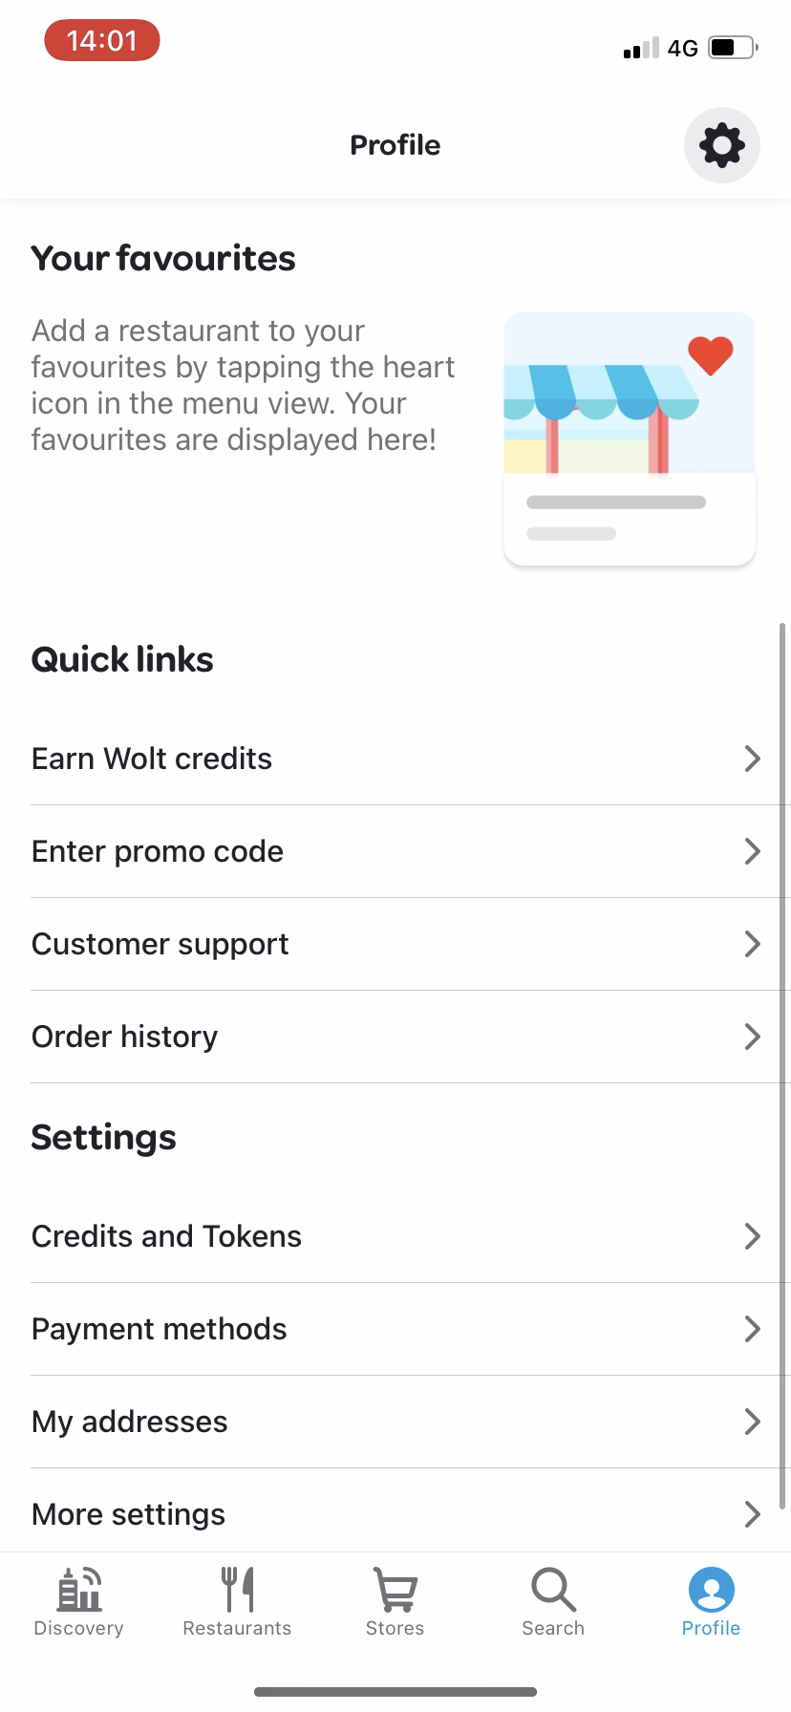Image resolution: width=791 pixels, height=1712 pixels.
Task: Open My addresses
Action: [130, 1422]
